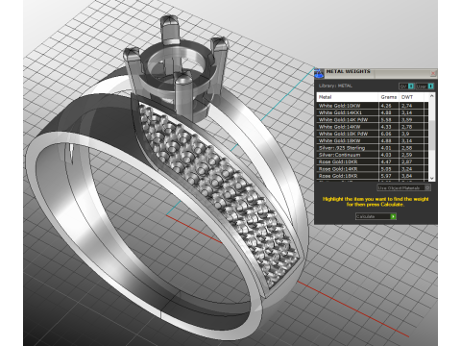Click the 4.26 grams value
Image resolution: width=461 pixels, height=346 pixels.
click(x=386, y=106)
